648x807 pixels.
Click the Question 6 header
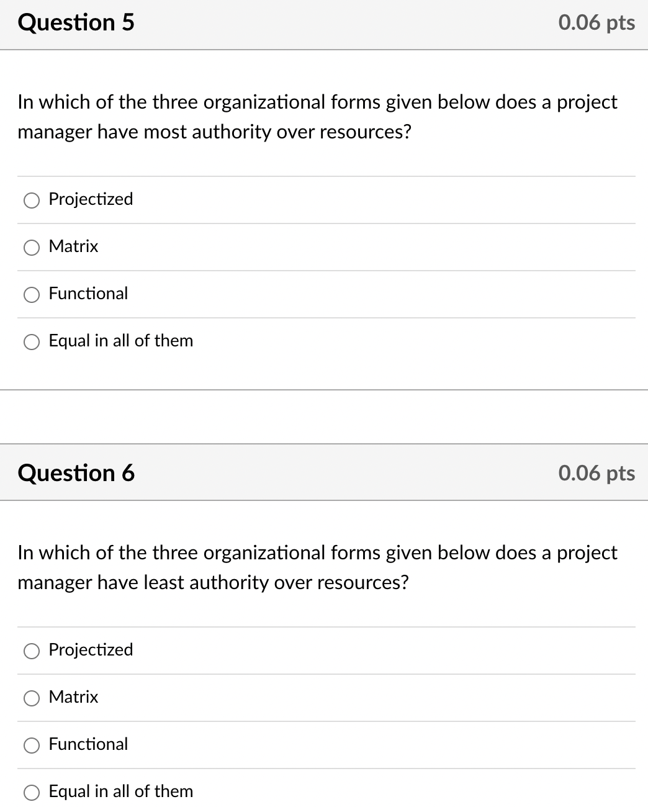(76, 473)
